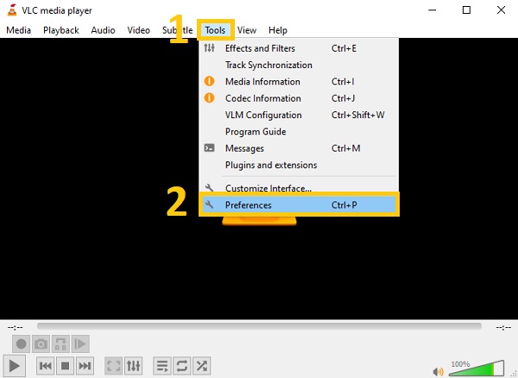This screenshot has height=378, width=518.
Task: Select Track Synchronization from Tools menu
Action: [x=299, y=65]
